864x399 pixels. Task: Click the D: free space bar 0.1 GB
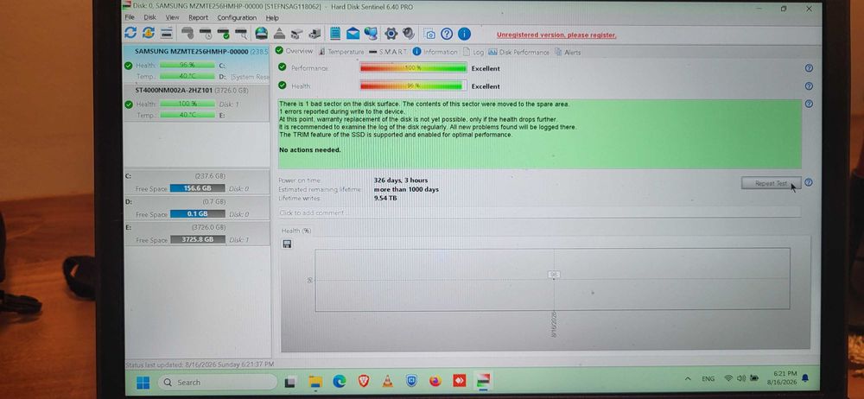click(198, 214)
